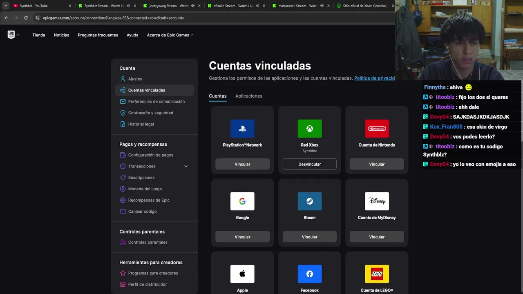This screenshot has height=294, width=523.
Task: Switch to the xRaaiin Stream tab
Action: pos(236,6)
